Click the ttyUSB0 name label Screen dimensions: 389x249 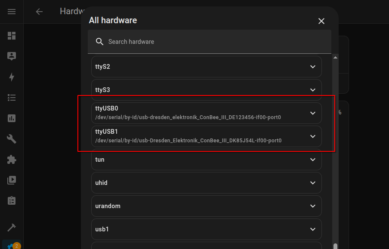click(x=107, y=108)
